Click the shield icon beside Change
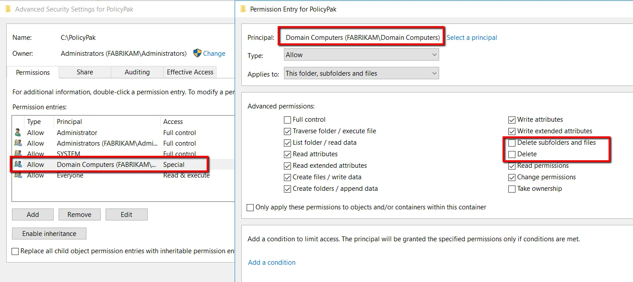The image size is (633, 282). point(197,54)
